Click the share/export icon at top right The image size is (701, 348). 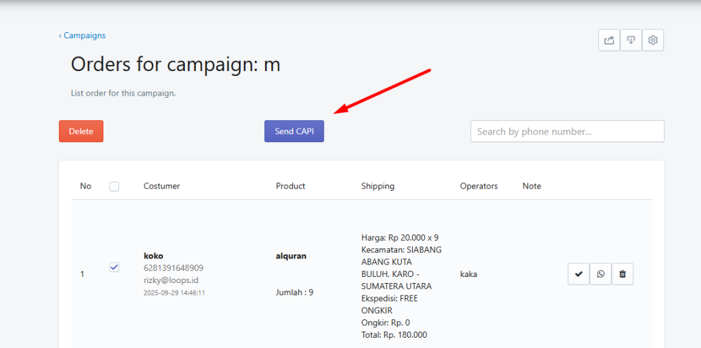(x=609, y=40)
